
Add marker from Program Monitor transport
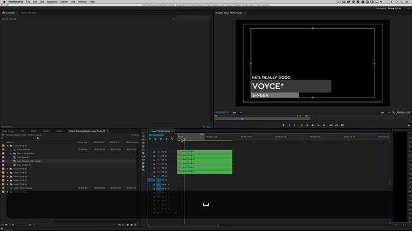click(283, 125)
